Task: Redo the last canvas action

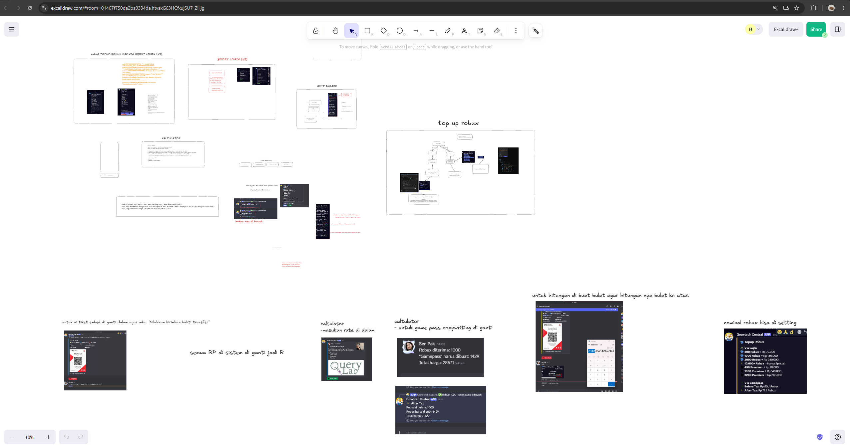Action: tap(81, 437)
